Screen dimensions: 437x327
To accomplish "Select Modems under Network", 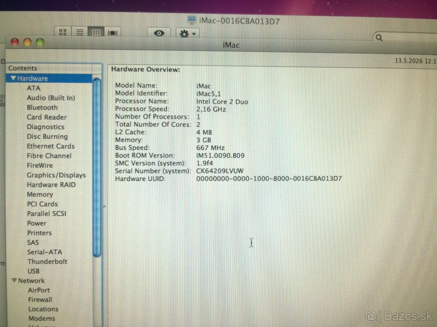I will click(x=42, y=318).
